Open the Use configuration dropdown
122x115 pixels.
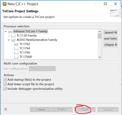click(x=42, y=69)
